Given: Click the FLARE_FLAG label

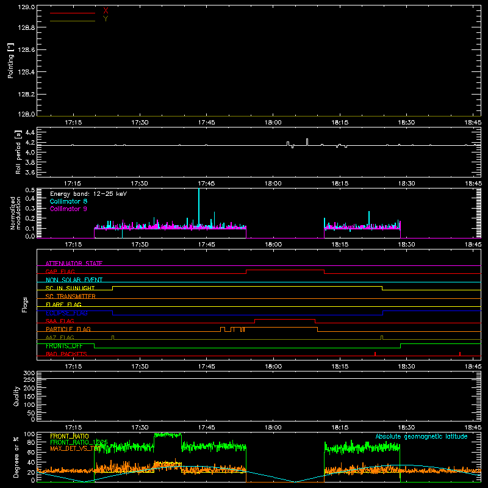Looking at the screenshot, I should [63, 304].
